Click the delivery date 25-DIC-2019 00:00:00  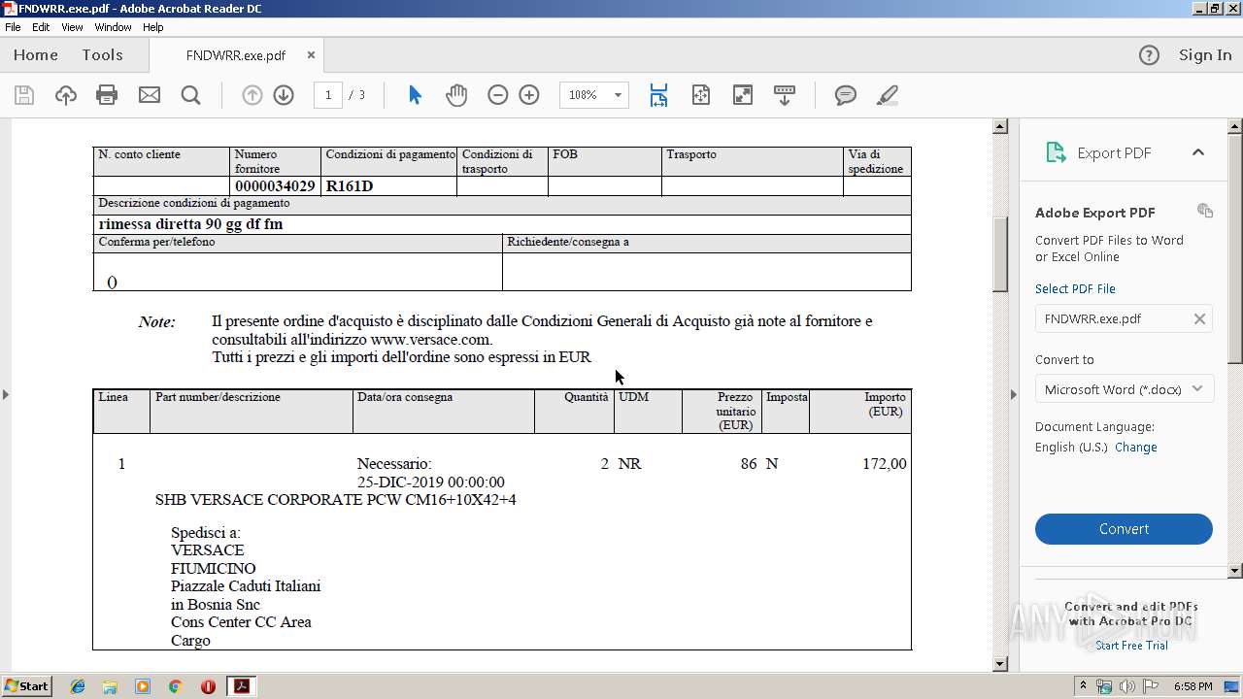coord(431,483)
